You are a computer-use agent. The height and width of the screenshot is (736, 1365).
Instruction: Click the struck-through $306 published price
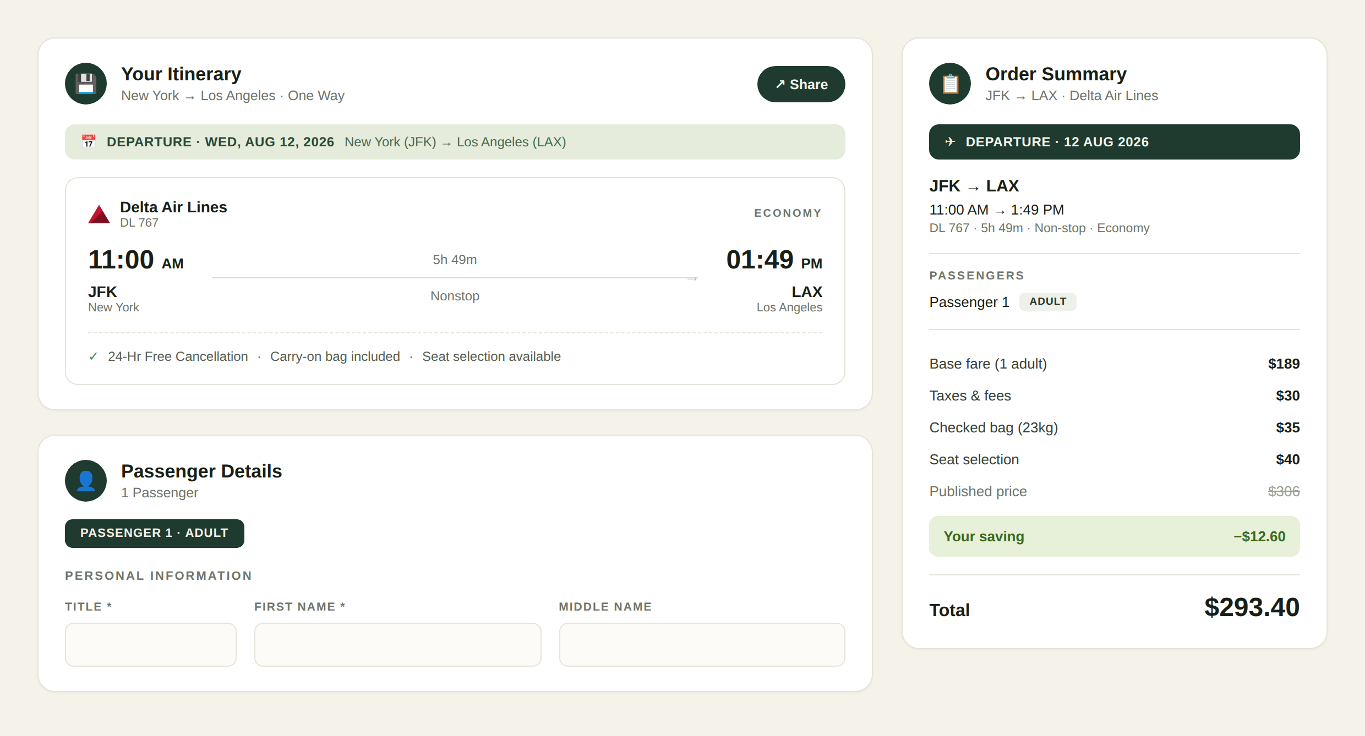(1284, 491)
